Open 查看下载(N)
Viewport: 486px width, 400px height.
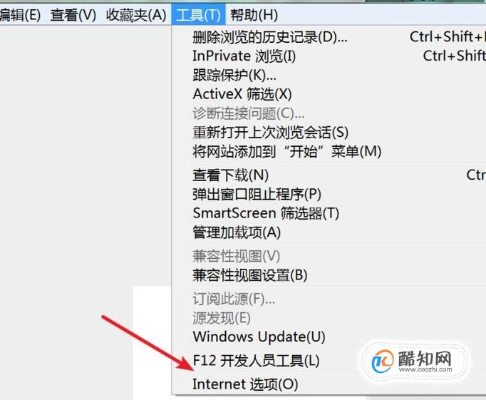pyautogui.click(x=329, y=175)
